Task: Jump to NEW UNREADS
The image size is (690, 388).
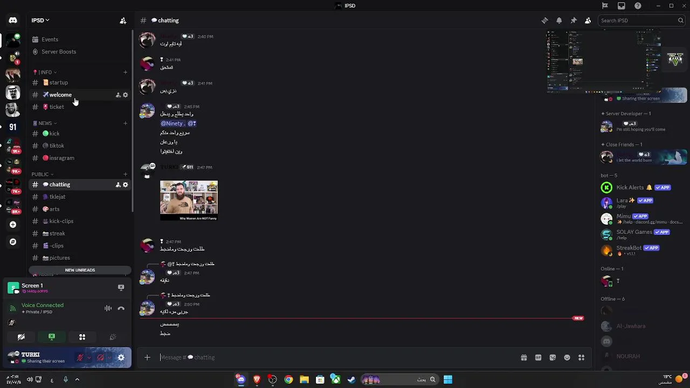Action: 80,270
